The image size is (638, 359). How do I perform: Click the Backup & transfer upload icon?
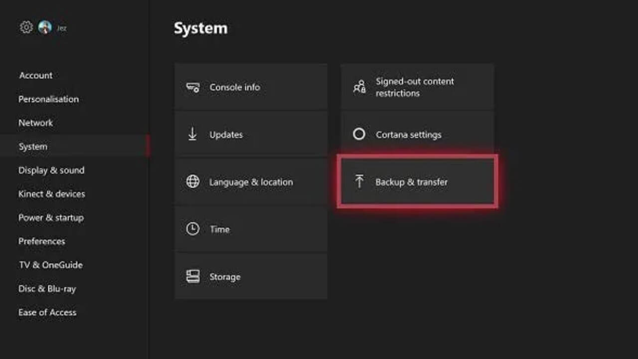(359, 182)
